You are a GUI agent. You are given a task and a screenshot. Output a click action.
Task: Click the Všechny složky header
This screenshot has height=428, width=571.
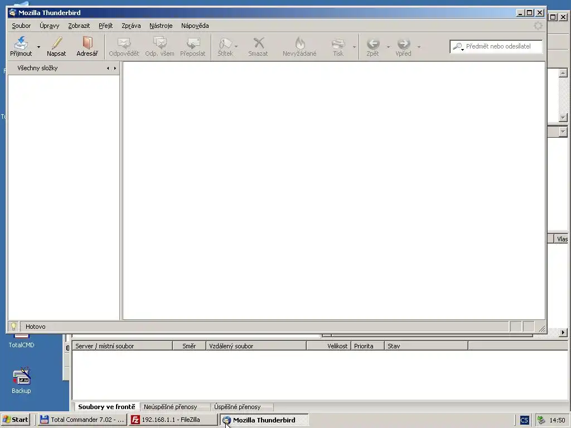click(37, 68)
